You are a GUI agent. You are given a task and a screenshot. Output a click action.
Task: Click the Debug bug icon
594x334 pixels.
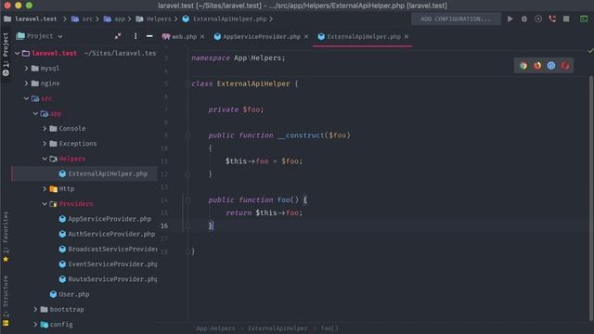tap(523, 19)
